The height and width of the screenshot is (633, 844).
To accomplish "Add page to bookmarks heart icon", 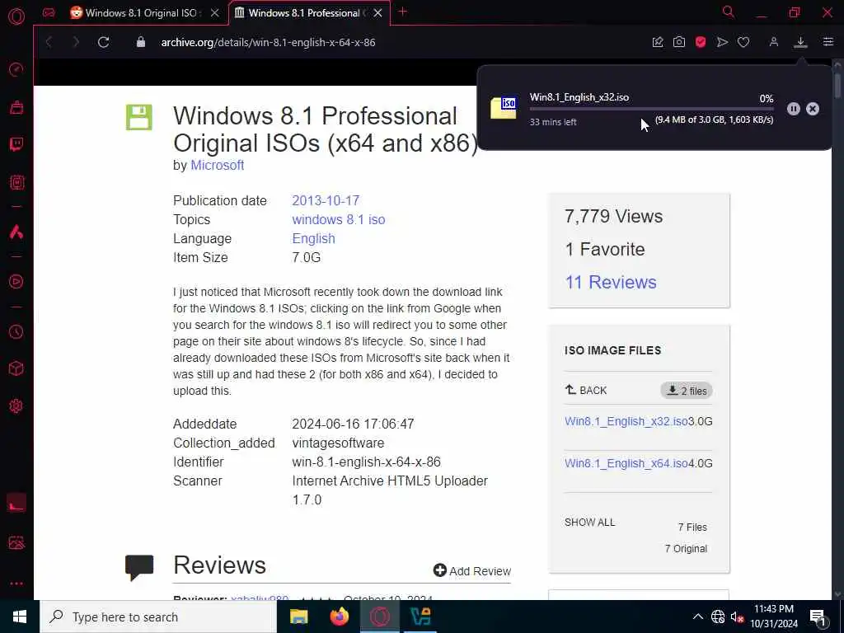I will click(x=743, y=42).
